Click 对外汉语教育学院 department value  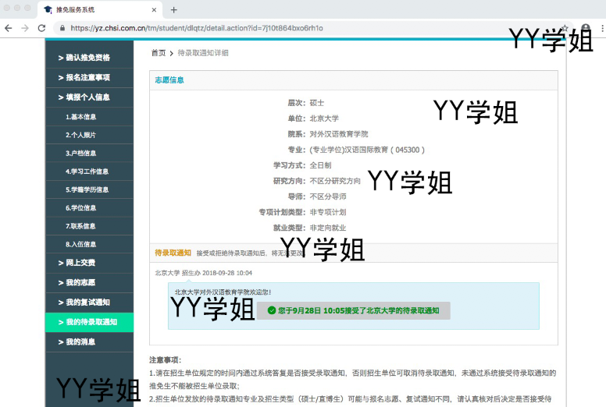339,134
